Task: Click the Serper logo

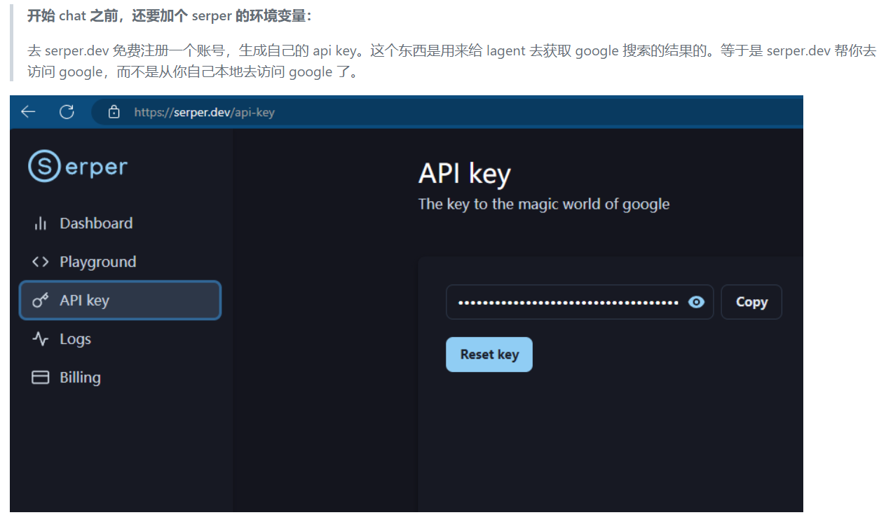Action: (x=78, y=166)
